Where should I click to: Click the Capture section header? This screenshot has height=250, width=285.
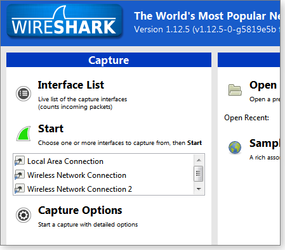(x=109, y=60)
